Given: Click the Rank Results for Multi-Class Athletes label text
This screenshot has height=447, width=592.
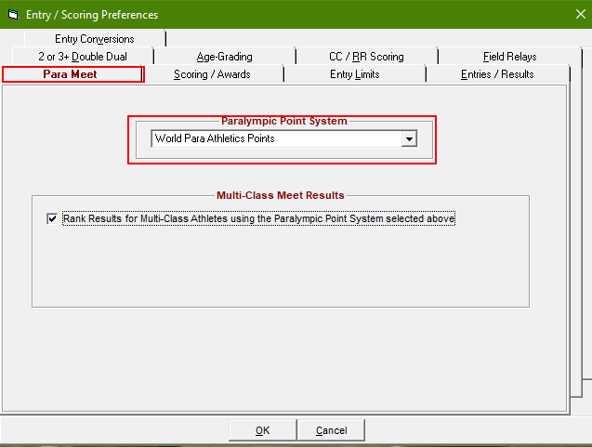Looking at the screenshot, I should (258, 219).
